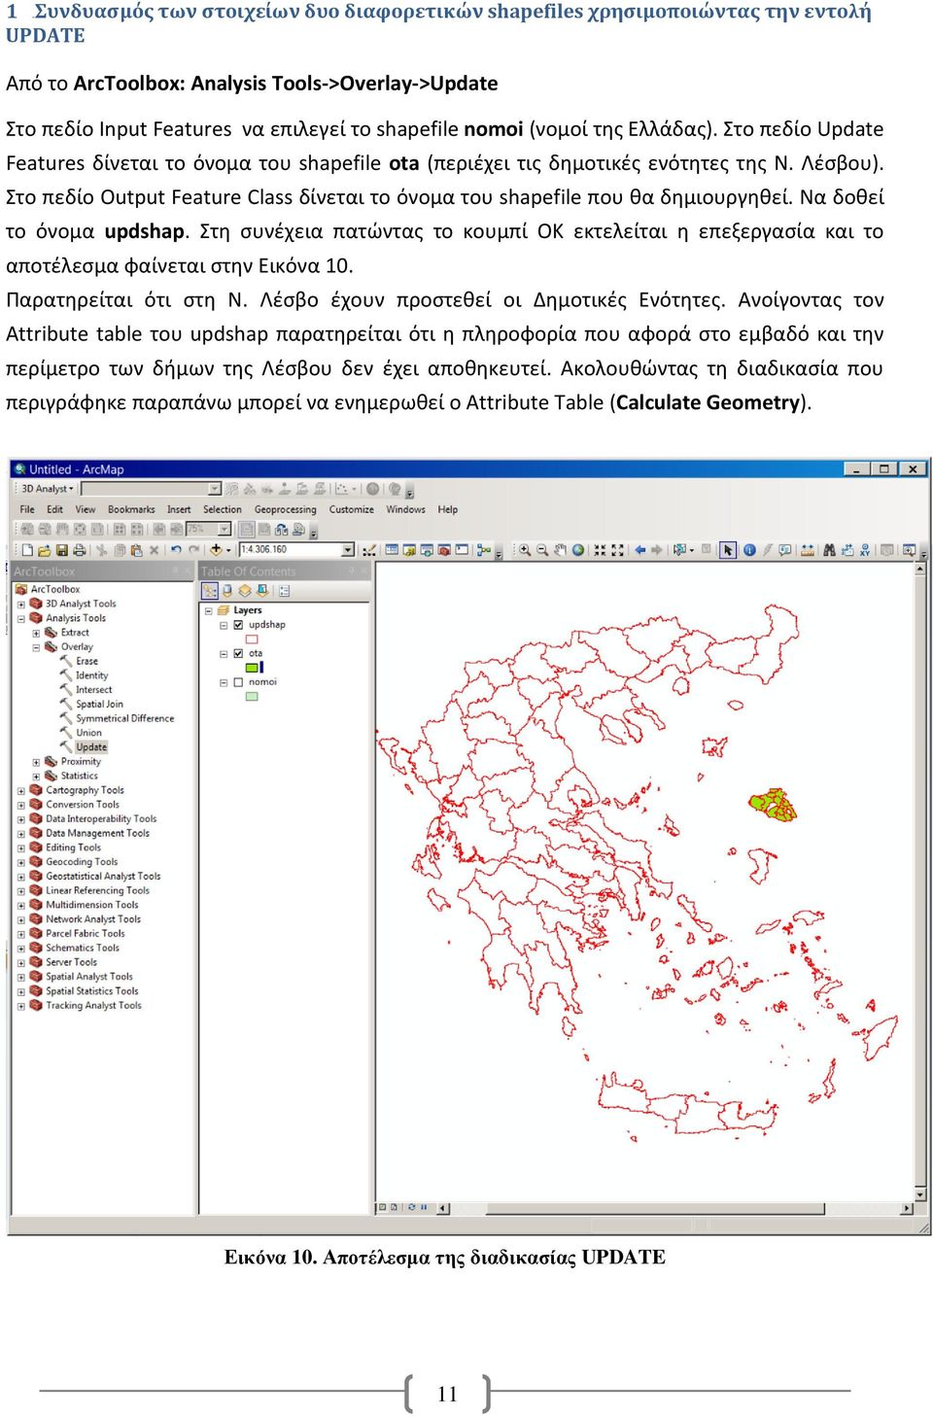This screenshot has width=933, height=1417.
Task: Click the TOC Options icon
Action: point(284,590)
